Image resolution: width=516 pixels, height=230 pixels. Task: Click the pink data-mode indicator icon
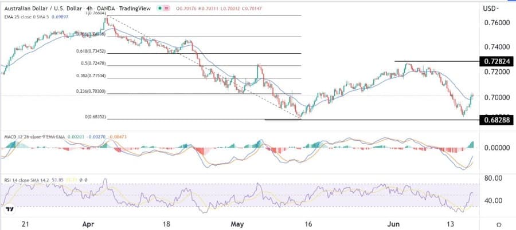167,9
